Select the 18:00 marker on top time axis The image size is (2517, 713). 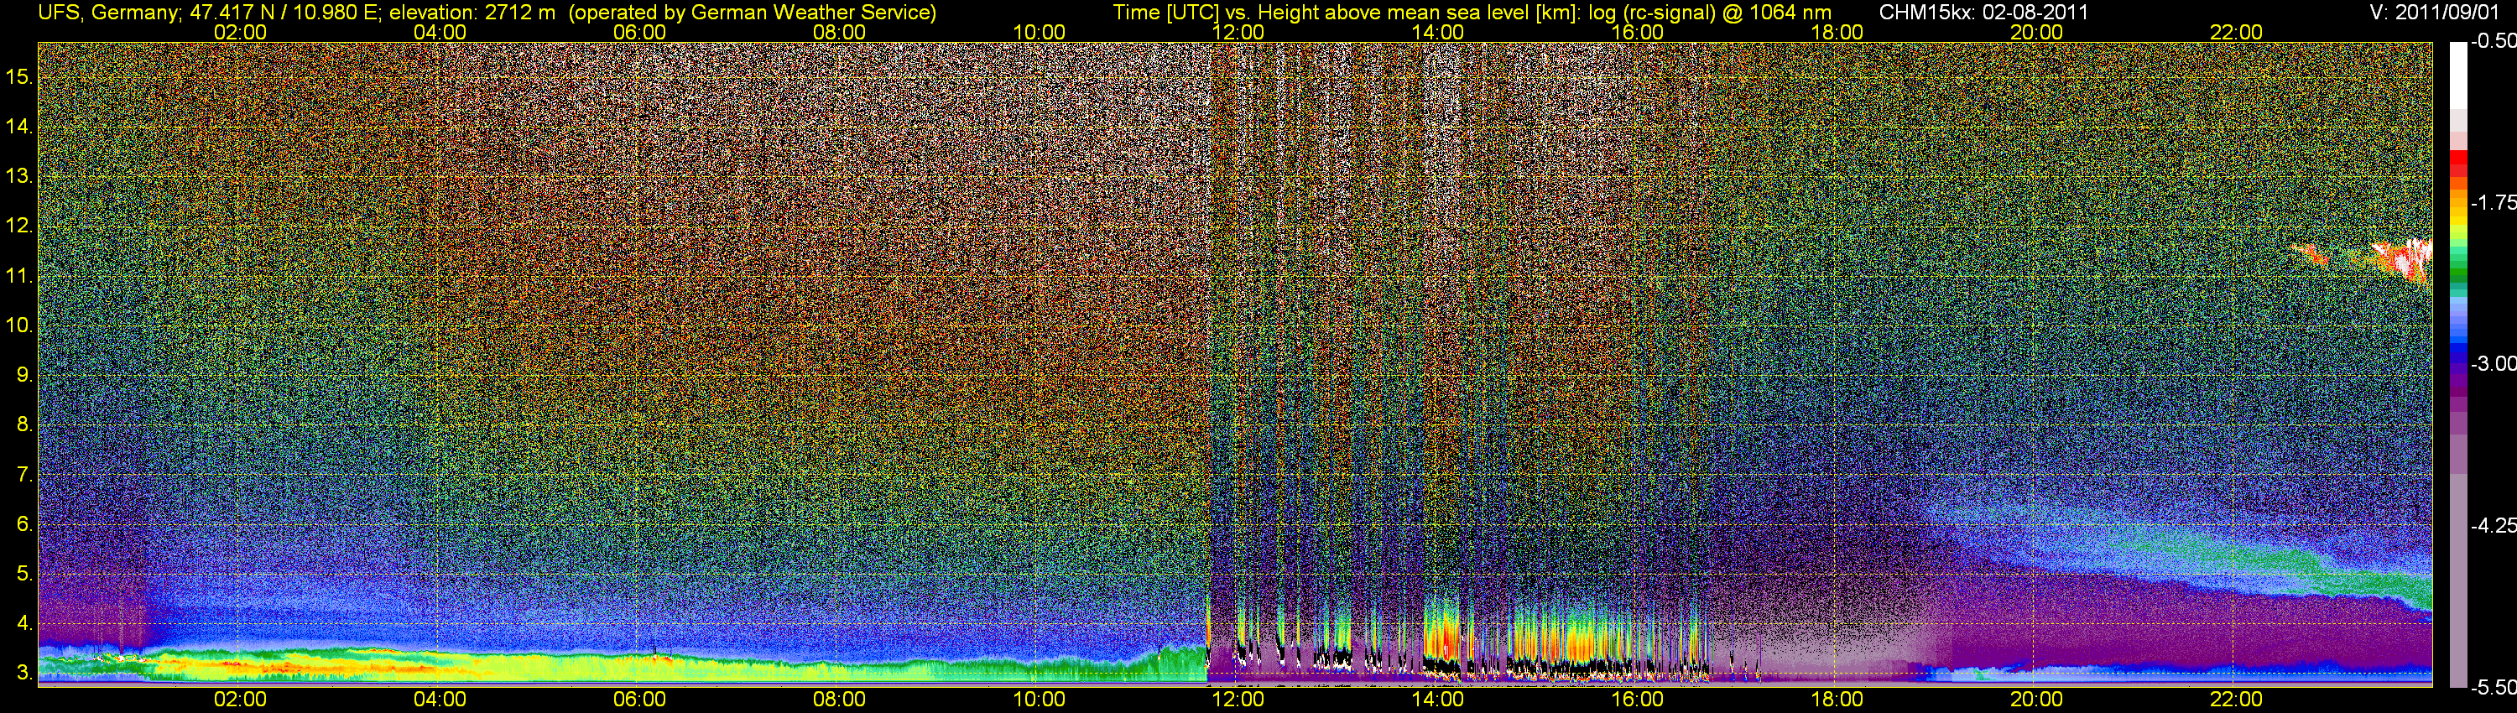[x=1836, y=32]
